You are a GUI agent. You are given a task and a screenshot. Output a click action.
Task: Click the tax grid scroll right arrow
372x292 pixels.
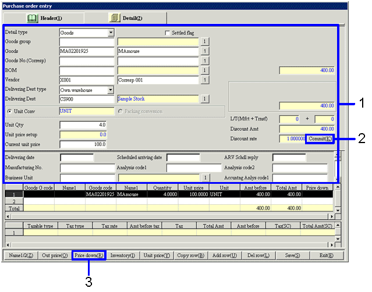coord(331,245)
